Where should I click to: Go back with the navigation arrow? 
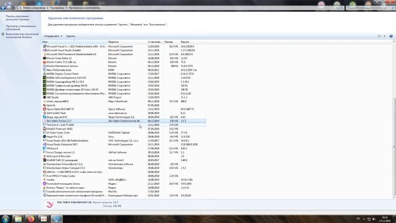tap(3, 8)
